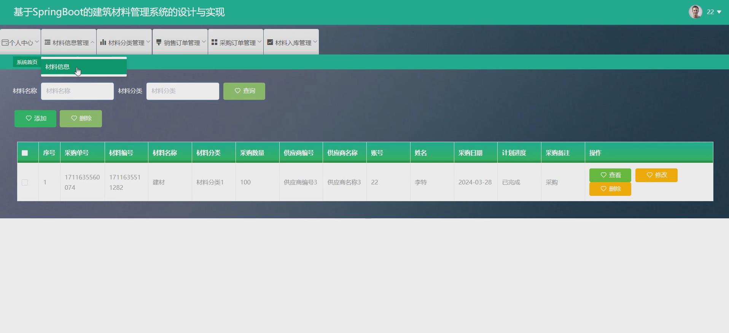This screenshot has width=729, height=333.
Task: Expand the 个人中心 menu chevron
Action: [x=37, y=42]
